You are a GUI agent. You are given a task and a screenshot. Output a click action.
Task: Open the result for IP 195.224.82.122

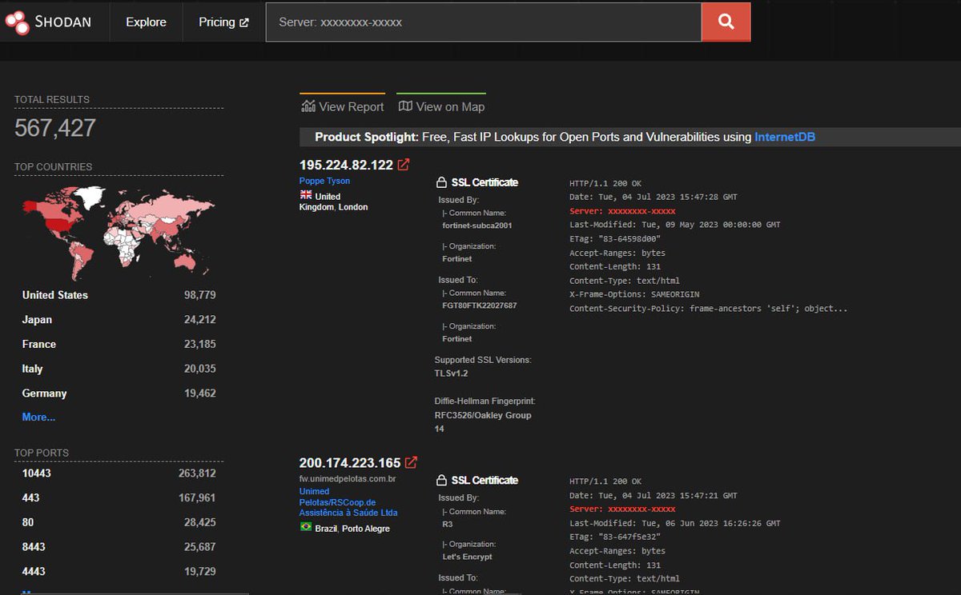tap(346, 165)
